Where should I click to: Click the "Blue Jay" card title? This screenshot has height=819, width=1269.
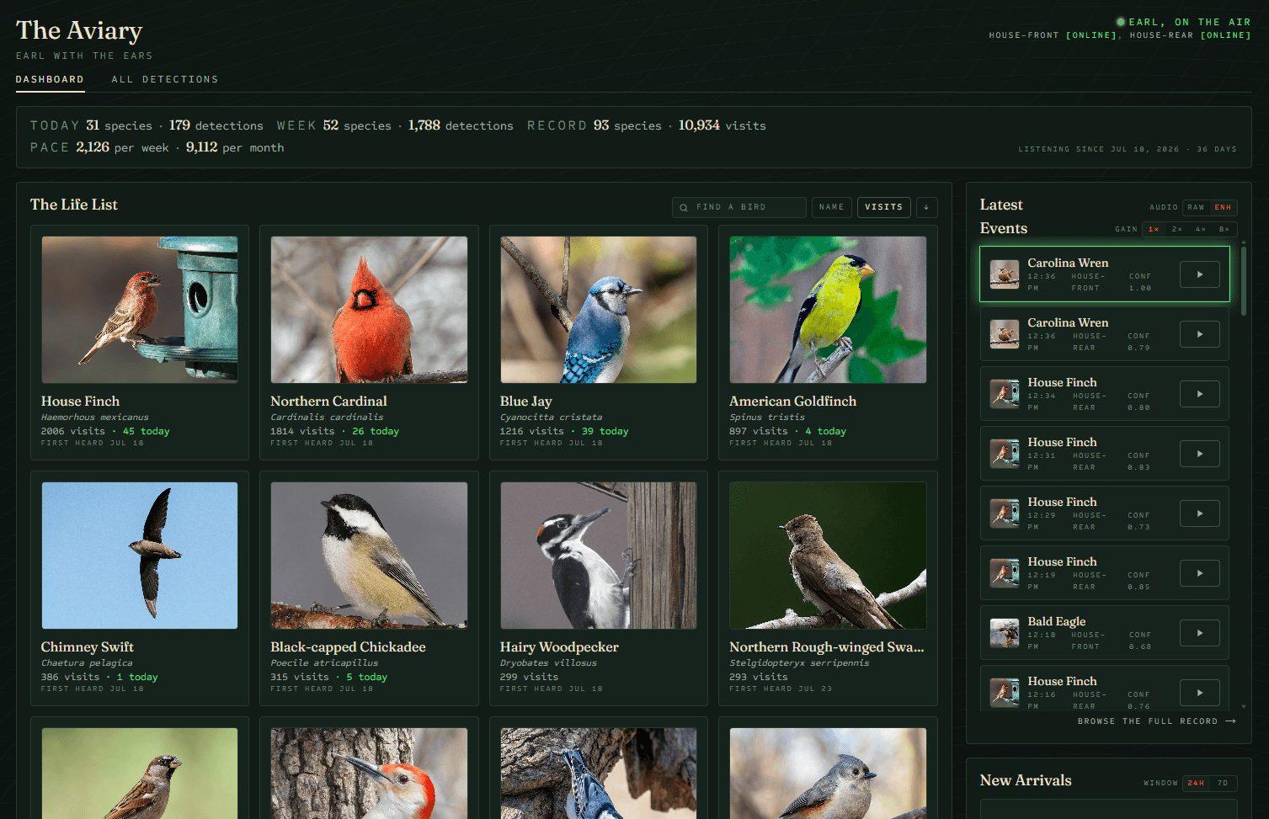point(526,402)
